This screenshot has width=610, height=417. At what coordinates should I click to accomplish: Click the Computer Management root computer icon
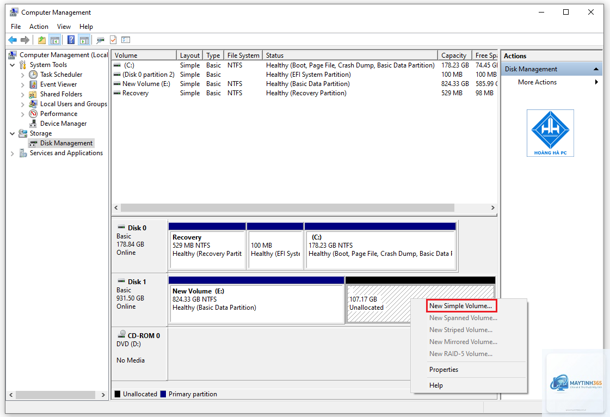[13, 55]
